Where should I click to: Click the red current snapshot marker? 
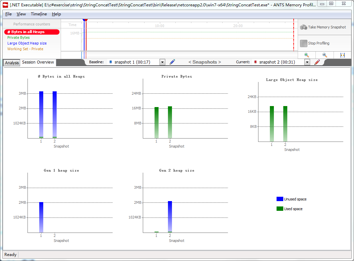pos(86,20)
